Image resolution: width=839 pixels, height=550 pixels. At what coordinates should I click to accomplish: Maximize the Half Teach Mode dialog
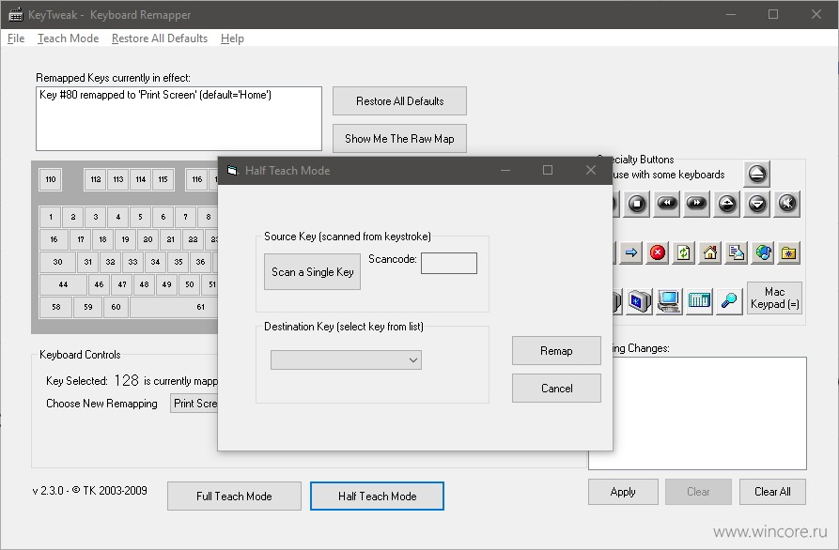click(x=548, y=170)
